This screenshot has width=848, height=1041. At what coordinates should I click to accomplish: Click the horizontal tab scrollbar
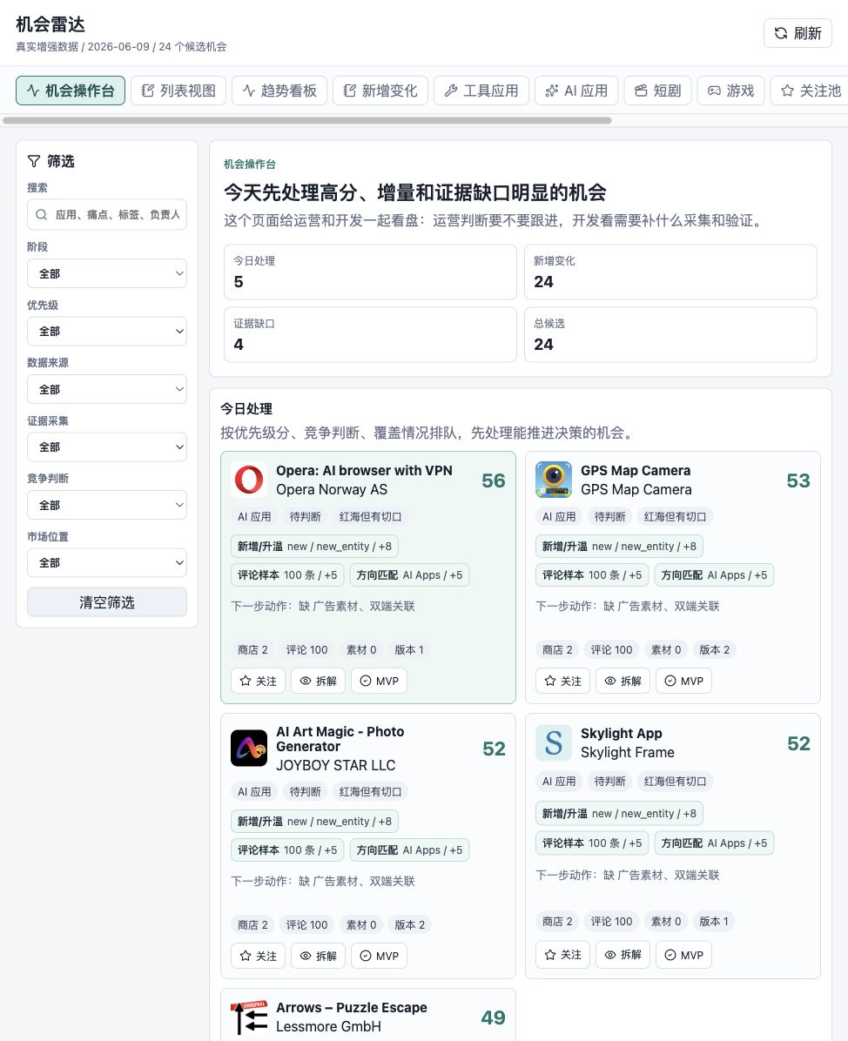click(x=306, y=121)
